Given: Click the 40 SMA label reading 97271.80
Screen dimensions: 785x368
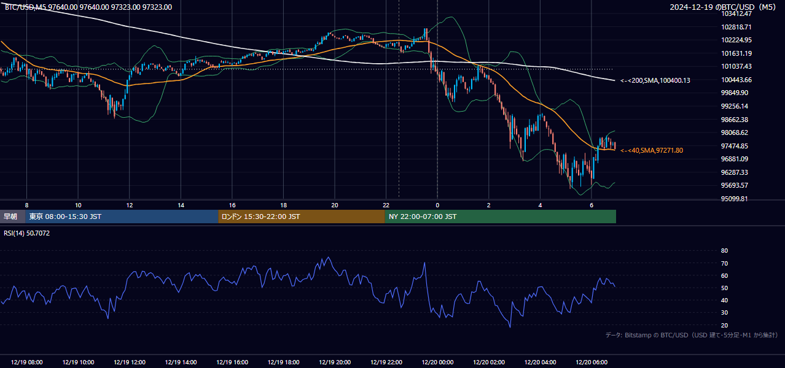Looking at the screenshot, I should [x=652, y=150].
